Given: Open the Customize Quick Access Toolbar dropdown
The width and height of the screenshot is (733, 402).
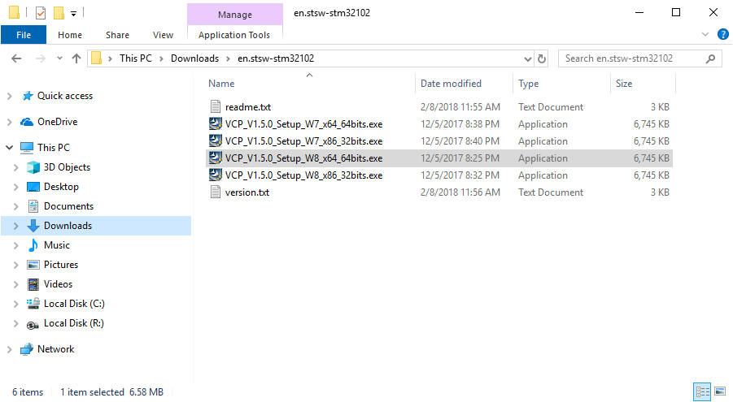Looking at the screenshot, I should pyautogui.click(x=73, y=13).
